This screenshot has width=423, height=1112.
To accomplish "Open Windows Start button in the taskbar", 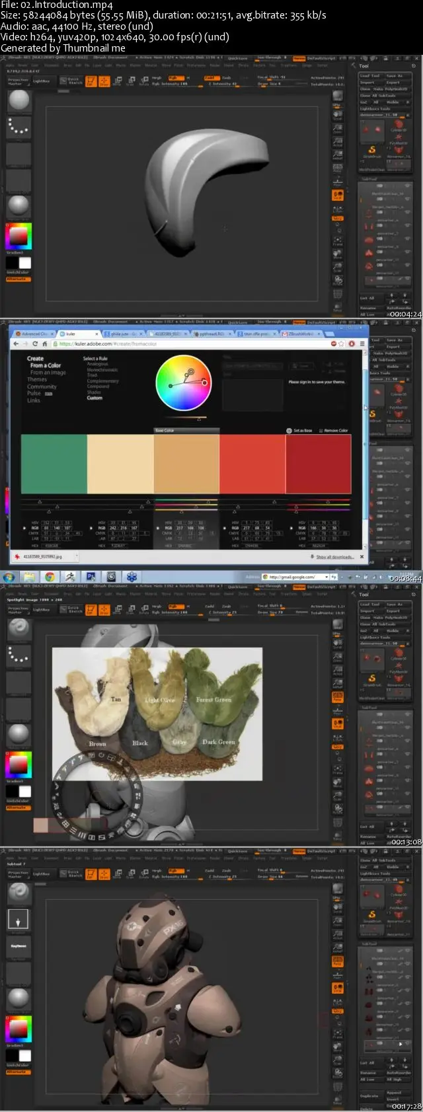I will (9, 577).
